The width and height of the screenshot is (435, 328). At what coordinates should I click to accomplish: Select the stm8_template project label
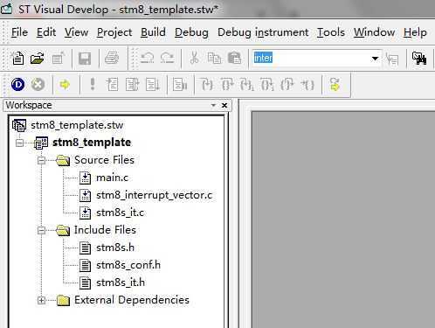point(92,143)
